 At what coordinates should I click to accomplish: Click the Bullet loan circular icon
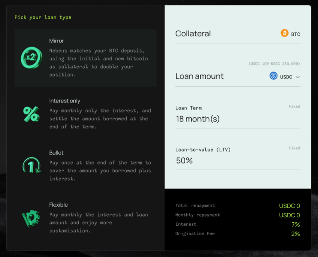31,165
